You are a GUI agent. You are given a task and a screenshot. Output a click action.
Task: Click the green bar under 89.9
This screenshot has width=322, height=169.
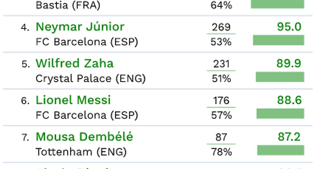click(x=280, y=77)
